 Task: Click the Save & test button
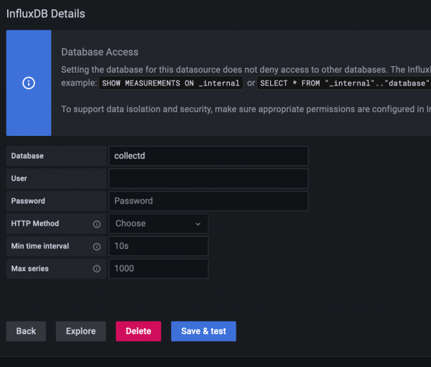[x=203, y=331]
